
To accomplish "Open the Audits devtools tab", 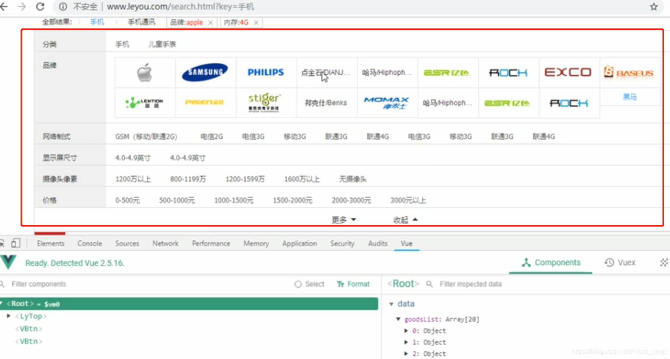I will (x=378, y=243).
